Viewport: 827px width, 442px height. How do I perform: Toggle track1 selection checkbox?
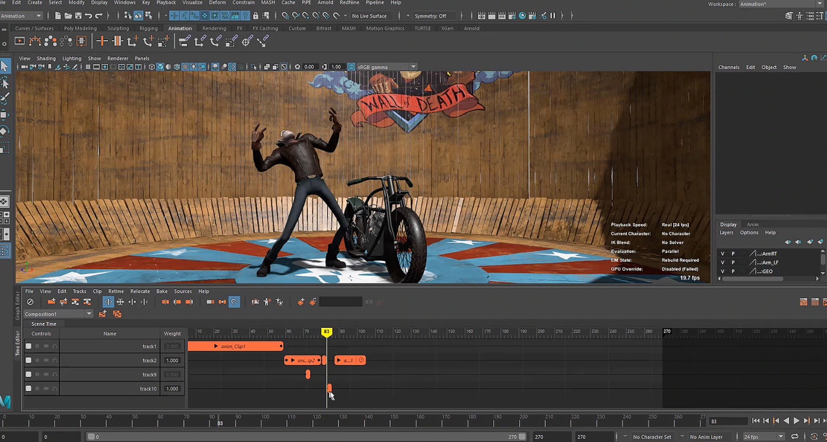coord(28,346)
